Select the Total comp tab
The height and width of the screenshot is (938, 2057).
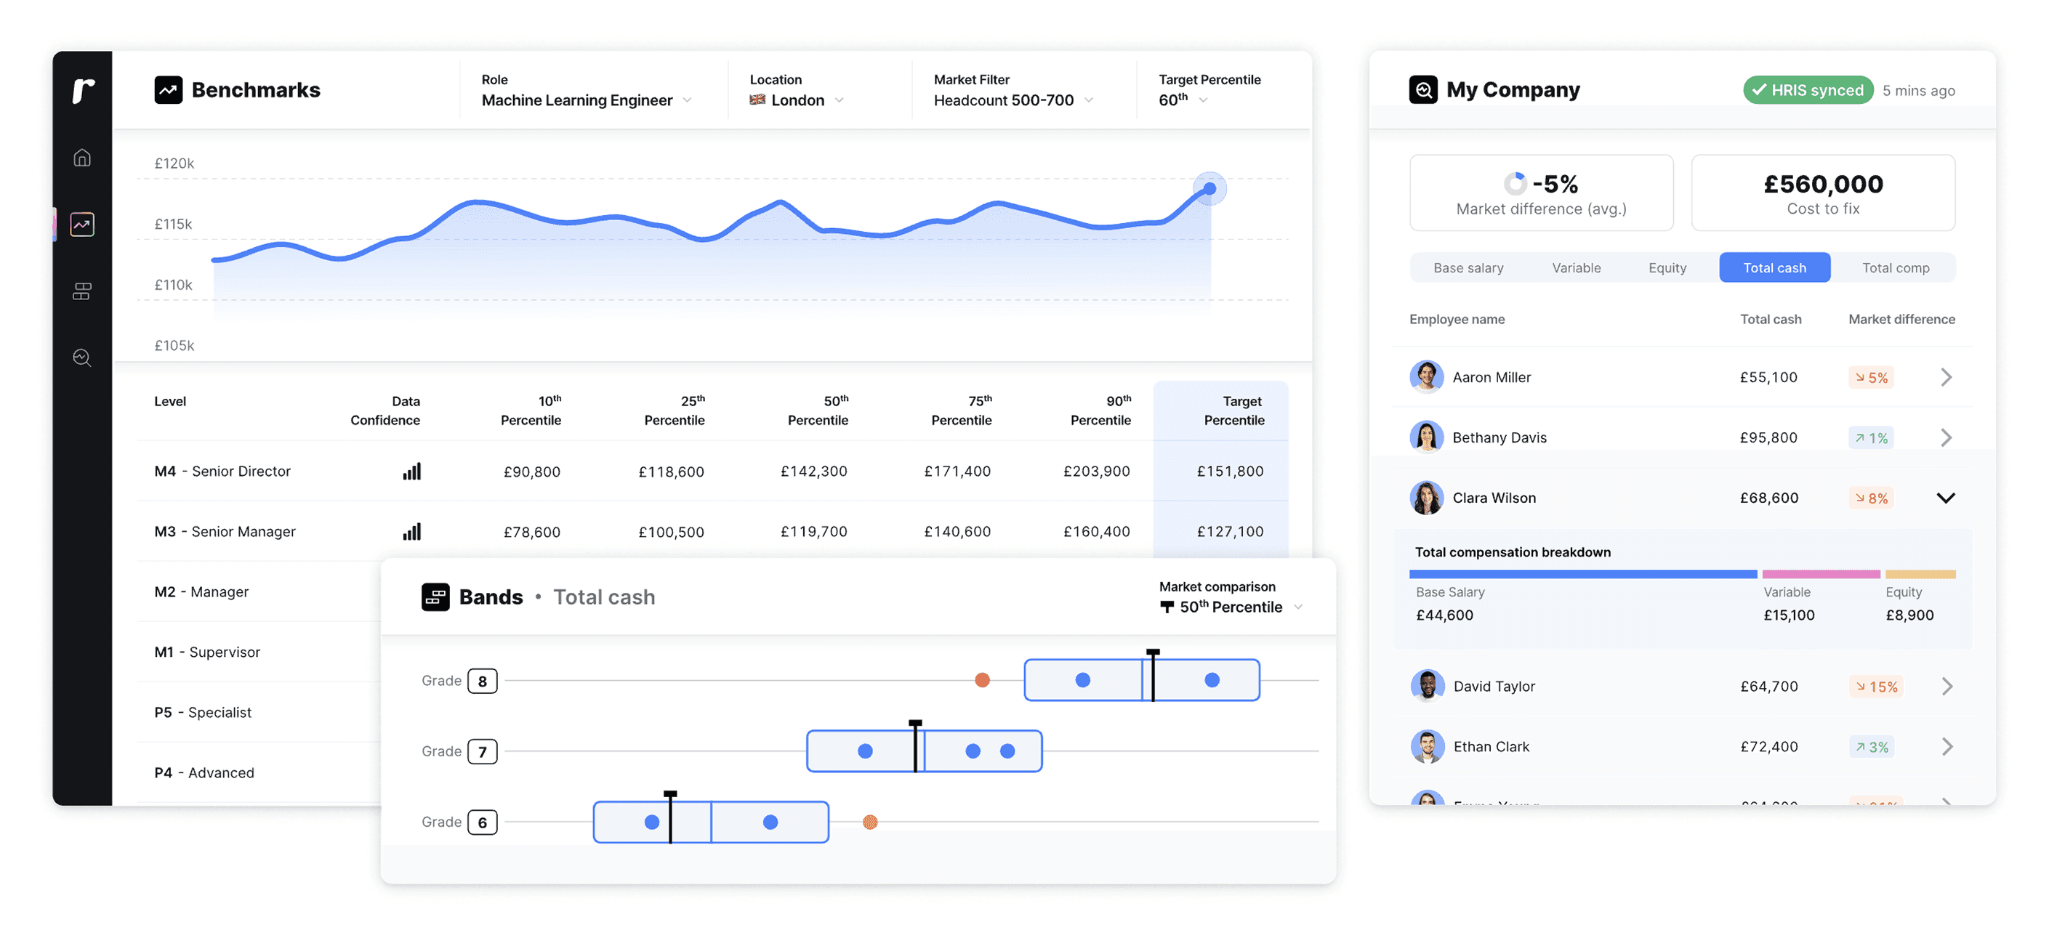point(1895,268)
